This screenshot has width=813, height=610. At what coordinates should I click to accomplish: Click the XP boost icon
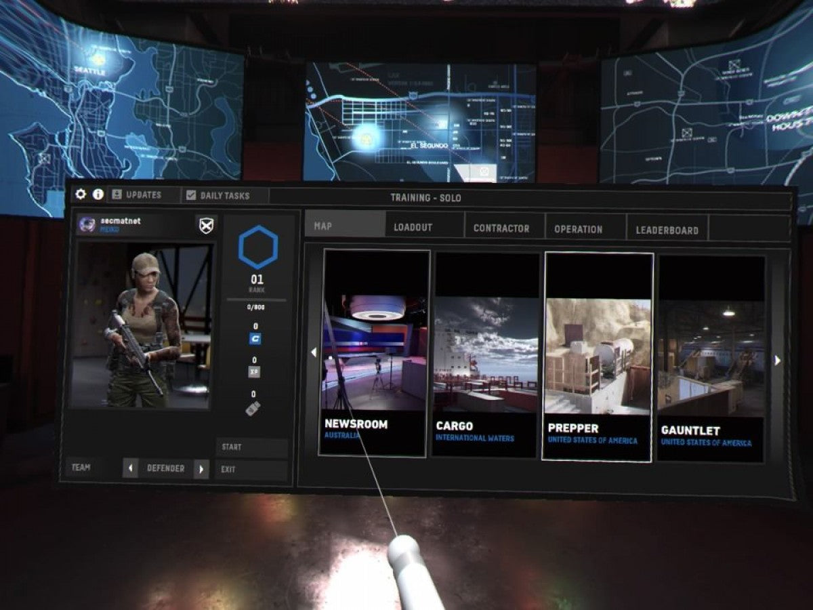(x=254, y=372)
